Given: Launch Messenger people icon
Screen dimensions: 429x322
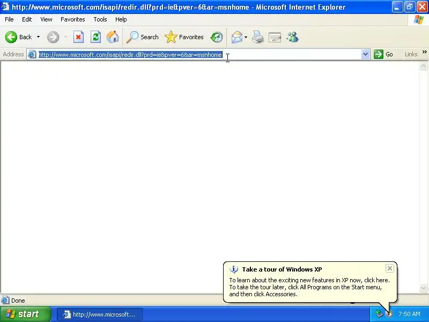Looking at the screenshot, I should pyautogui.click(x=292, y=37).
